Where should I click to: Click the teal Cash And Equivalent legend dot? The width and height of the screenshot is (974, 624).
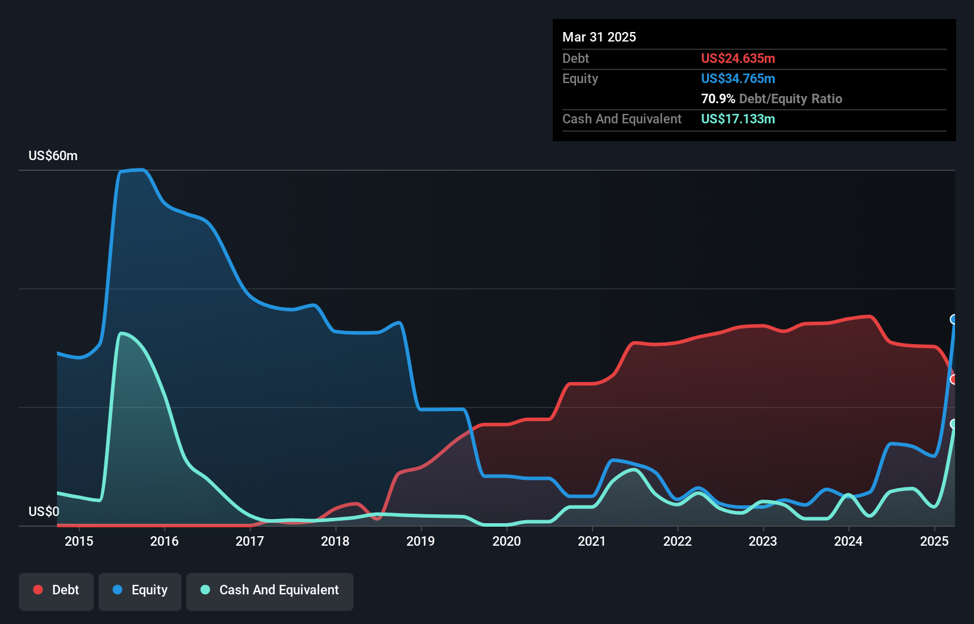(205, 590)
